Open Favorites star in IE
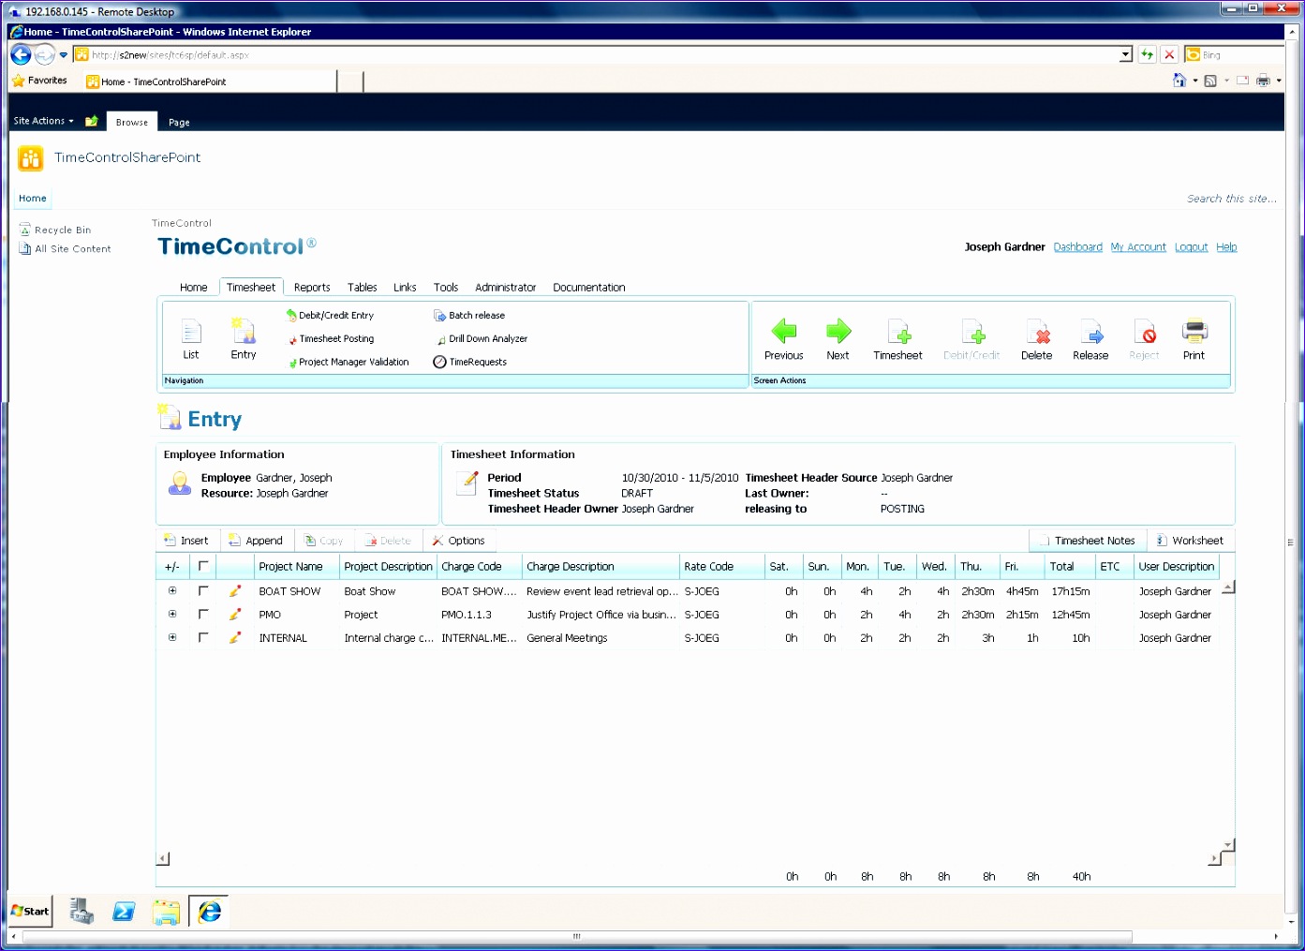Screen dimensions: 1305x951 [39, 81]
